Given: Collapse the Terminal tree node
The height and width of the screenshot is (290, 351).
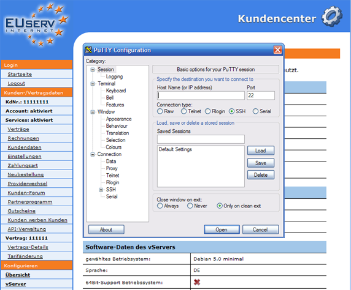Looking at the screenshot, I should pyautogui.click(x=93, y=84).
